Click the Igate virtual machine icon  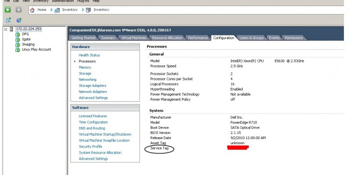tap(18, 39)
